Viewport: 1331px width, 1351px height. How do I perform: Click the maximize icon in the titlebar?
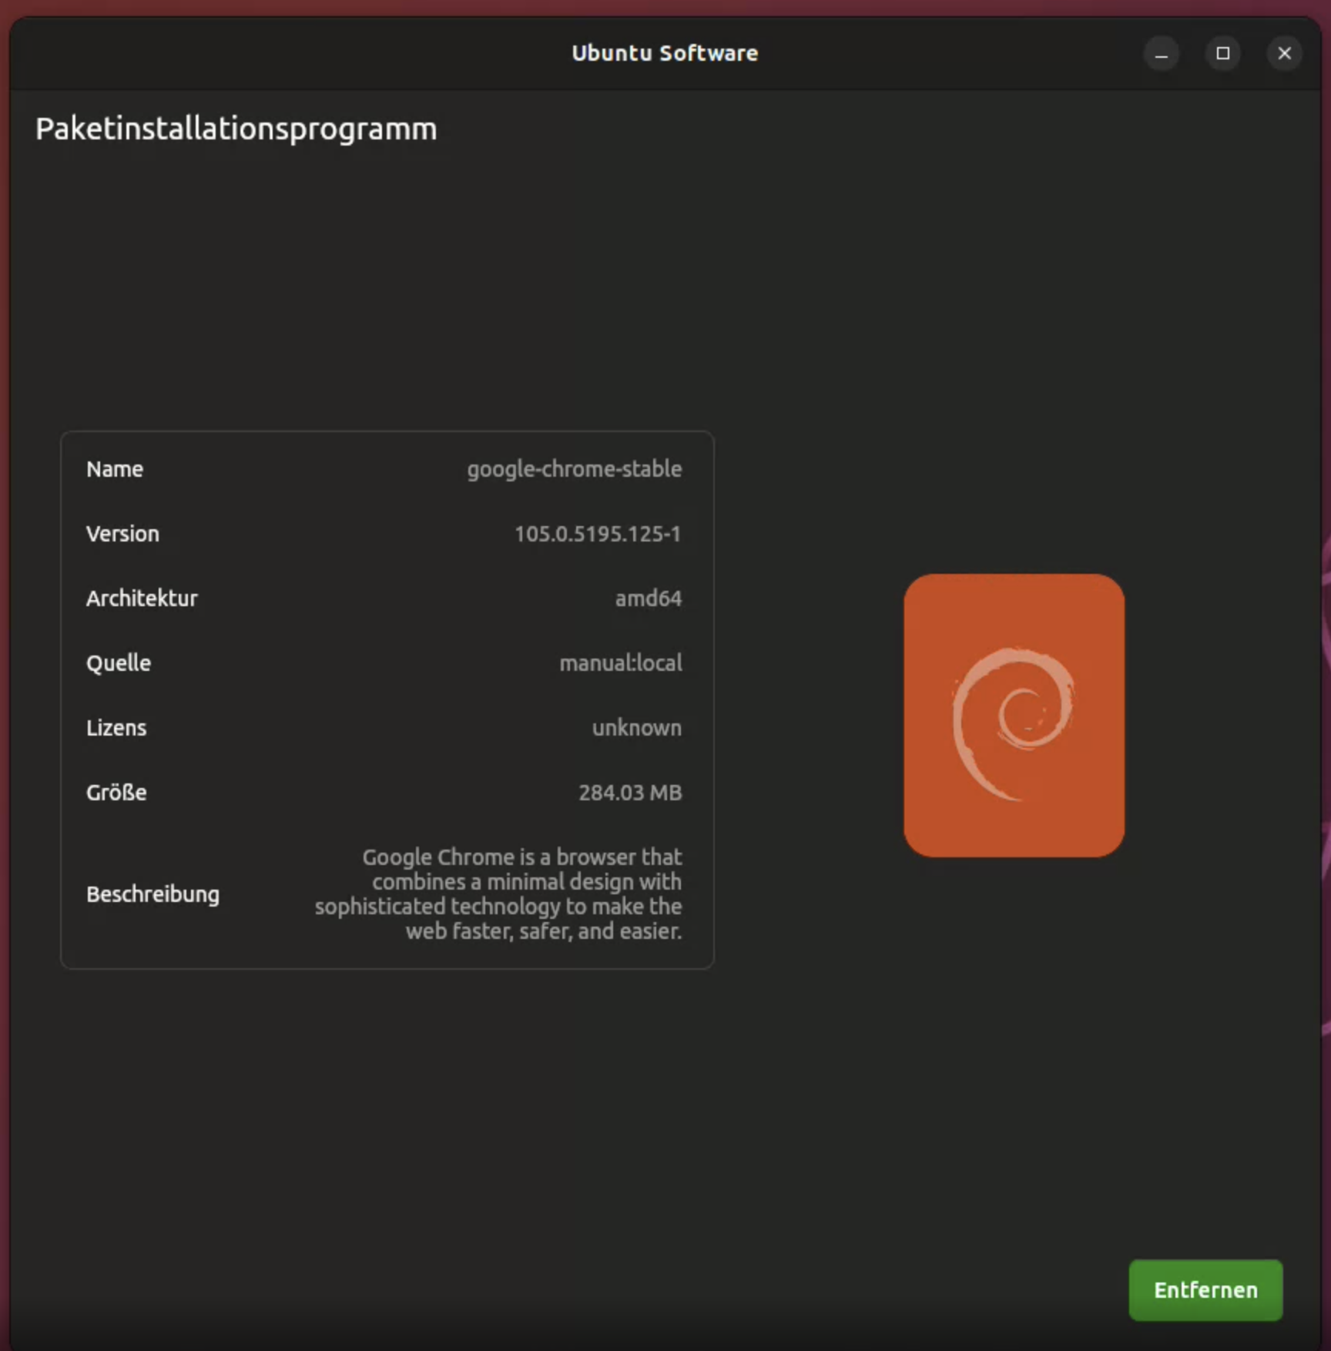pyautogui.click(x=1223, y=53)
